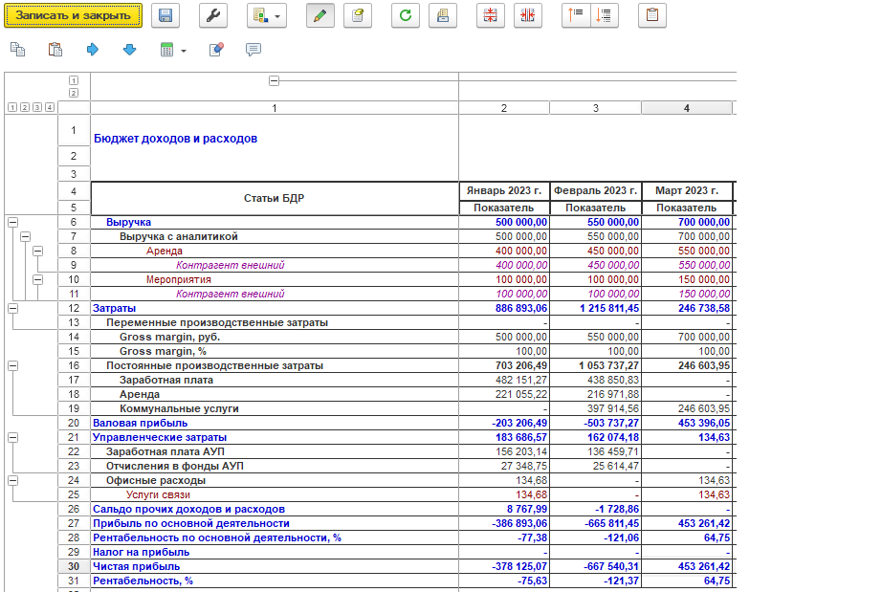This screenshot has height=592, width=882.
Task: Collapse Постоянные производственные затраты group
Action: click(x=13, y=365)
